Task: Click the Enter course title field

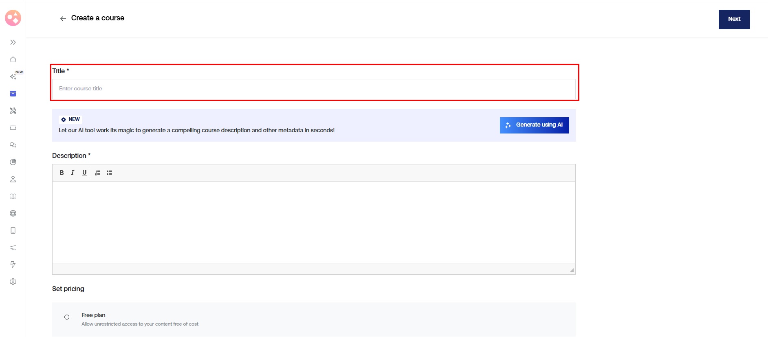Action: [313, 89]
